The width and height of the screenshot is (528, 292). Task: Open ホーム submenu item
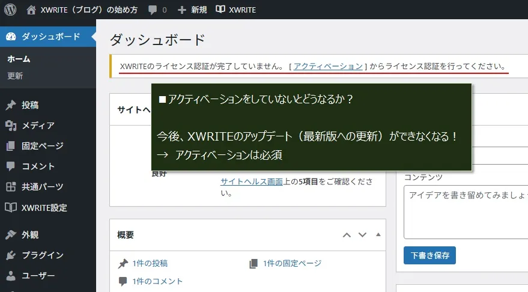point(19,59)
